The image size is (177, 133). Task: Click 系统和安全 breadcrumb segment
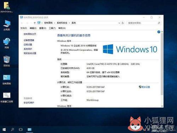[x=62, y=23]
